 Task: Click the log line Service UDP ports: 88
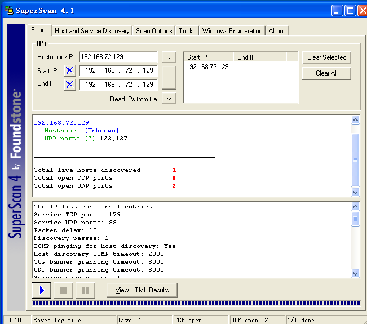click(x=75, y=223)
